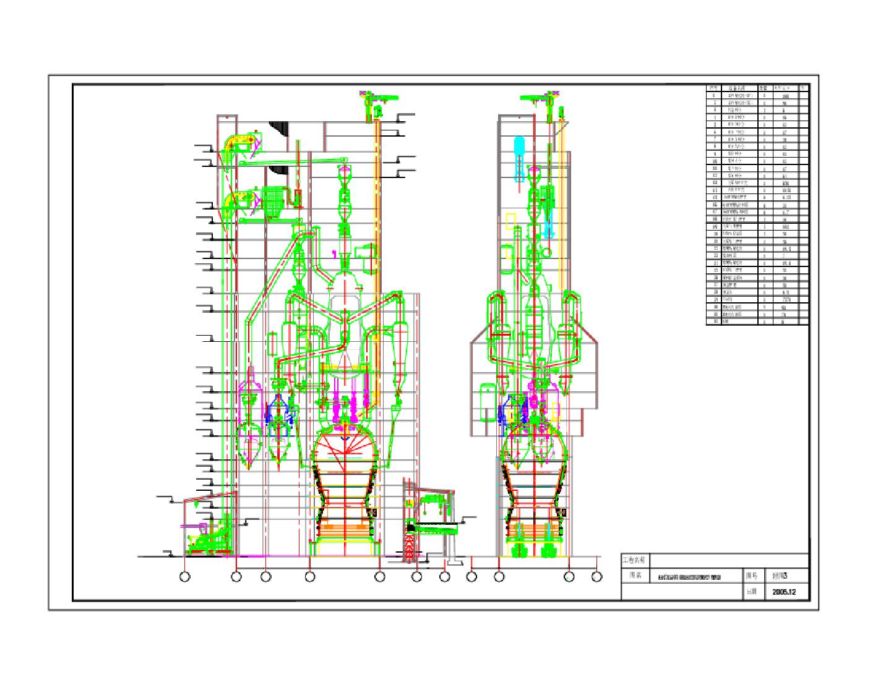Select the drawing number value 附图3

point(780,575)
